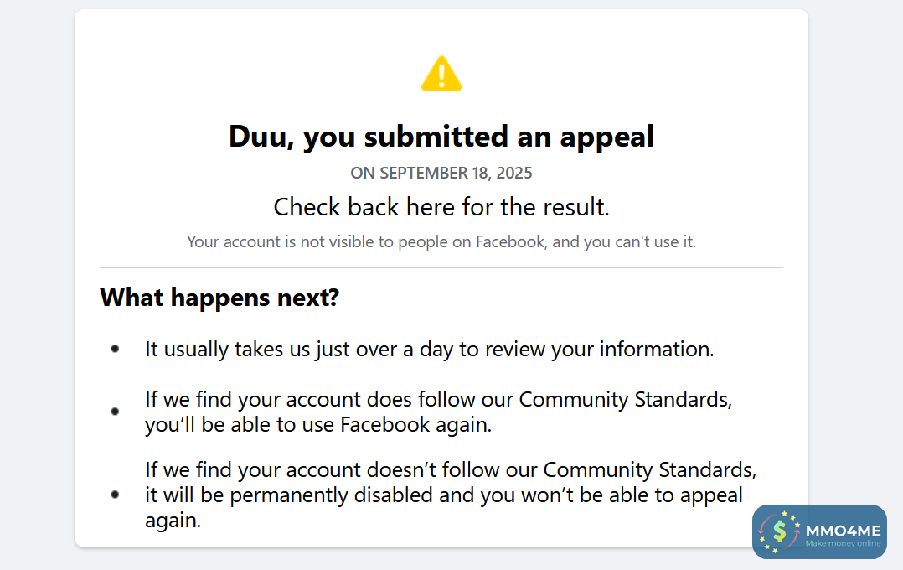
Task: Click the second bullet point dot
Action: coord(115,412)
